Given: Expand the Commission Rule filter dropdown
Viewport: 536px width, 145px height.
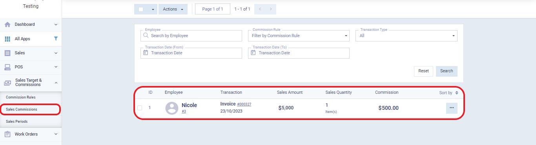Looking at the screenshot, I should pyautogui.click(x=299, y=36).
